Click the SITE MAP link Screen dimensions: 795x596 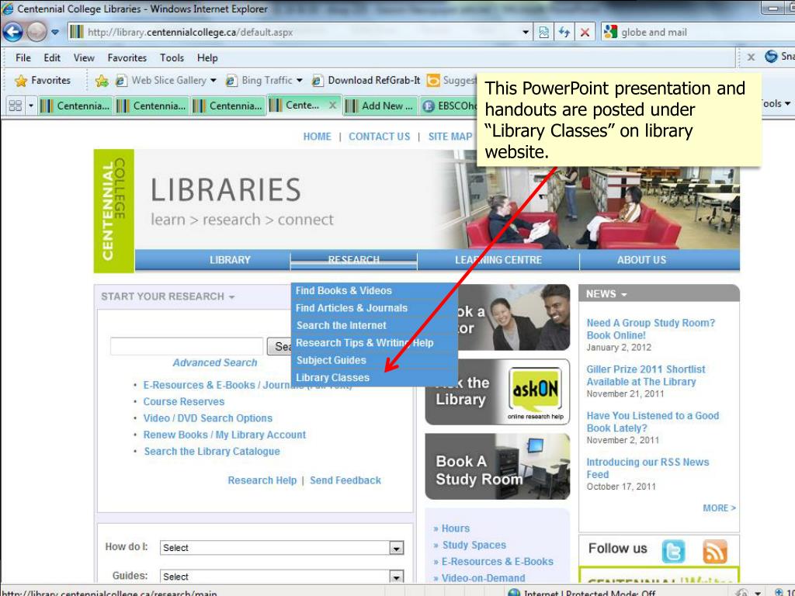450,137
